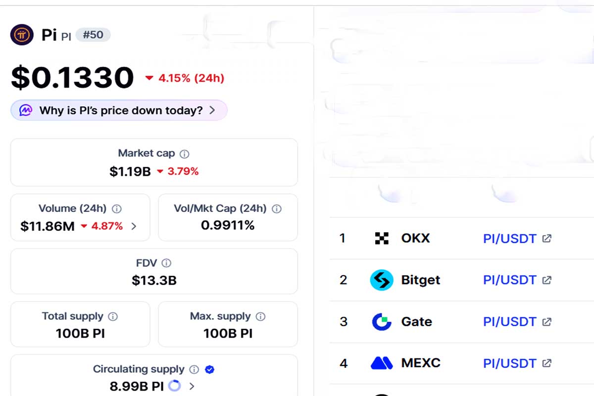Click the Pi coin logo icon

pyautogui.click(x=22, y=35)
